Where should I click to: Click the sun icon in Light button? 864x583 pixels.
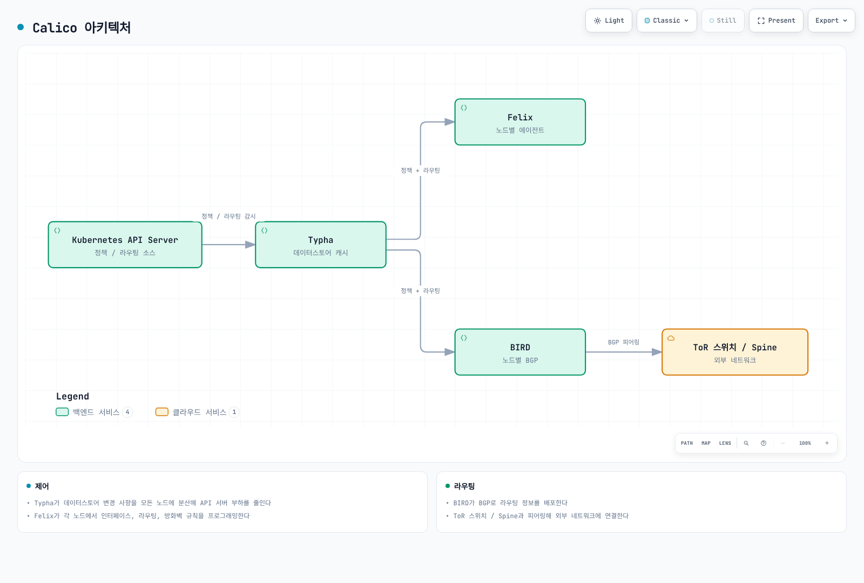coord(597,21)
